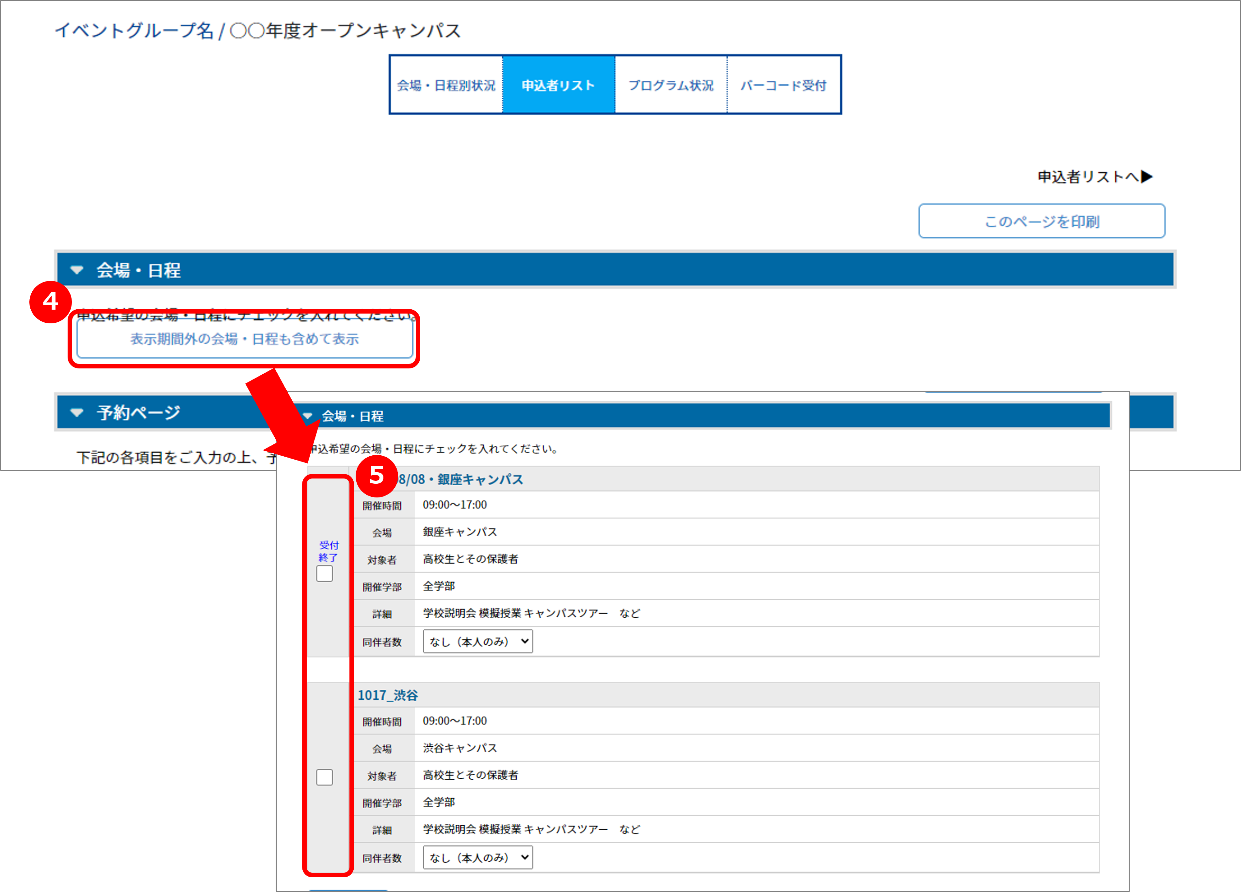Collapse the 予約ページ section triangle

click(77, 412)
